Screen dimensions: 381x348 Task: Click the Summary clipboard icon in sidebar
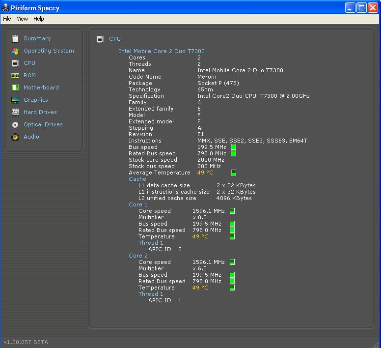coord(15,38)
